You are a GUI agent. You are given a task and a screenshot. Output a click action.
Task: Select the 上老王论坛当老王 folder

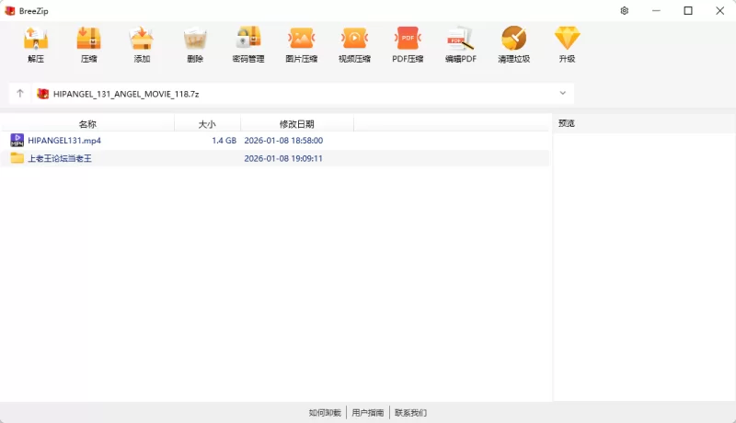pos(60,158)
